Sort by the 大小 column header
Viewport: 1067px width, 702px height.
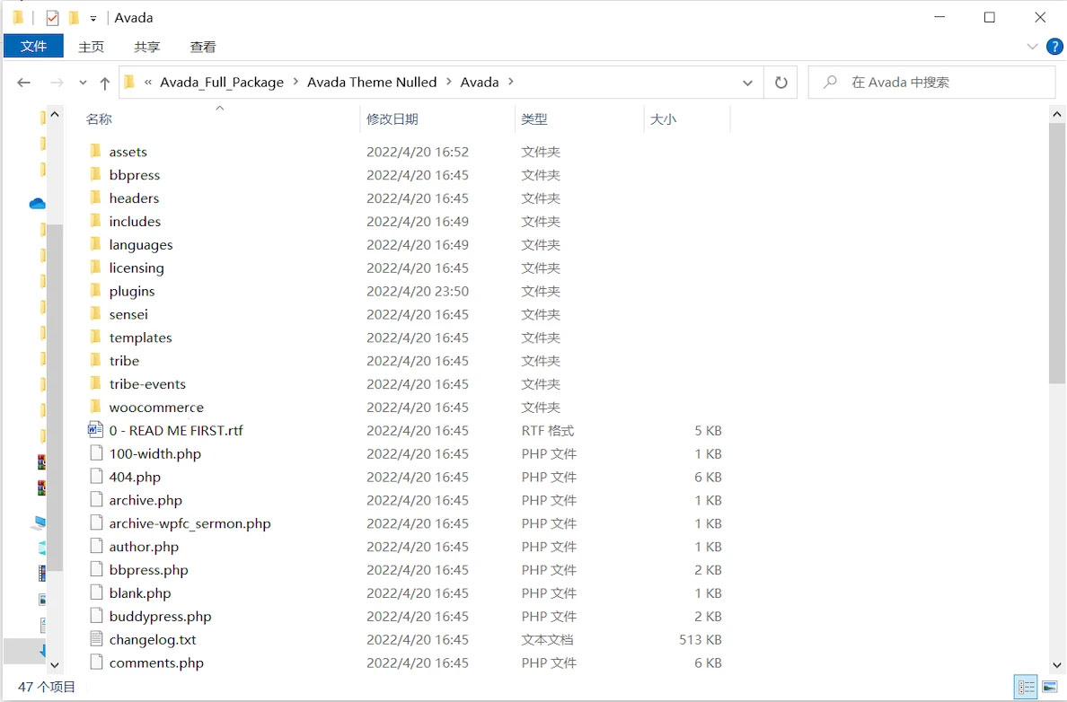pos(663,119)
